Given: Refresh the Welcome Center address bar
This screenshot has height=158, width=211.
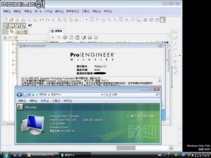Looking at the screenshot, I should tap(107, 95).
